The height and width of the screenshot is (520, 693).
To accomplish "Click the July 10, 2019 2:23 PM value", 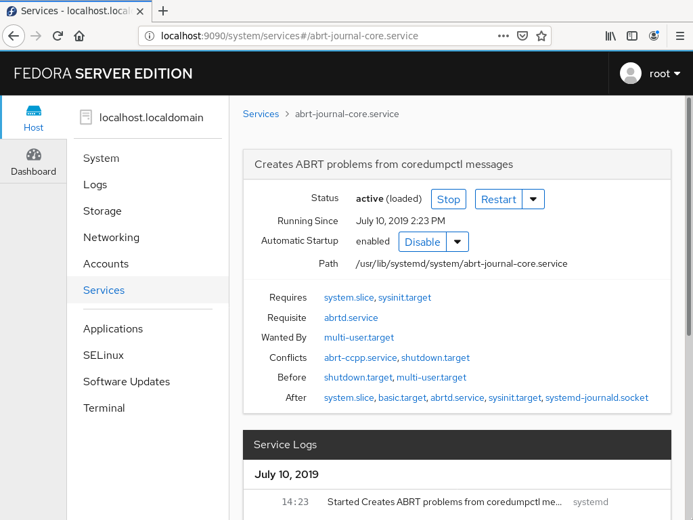I will 401,221.
